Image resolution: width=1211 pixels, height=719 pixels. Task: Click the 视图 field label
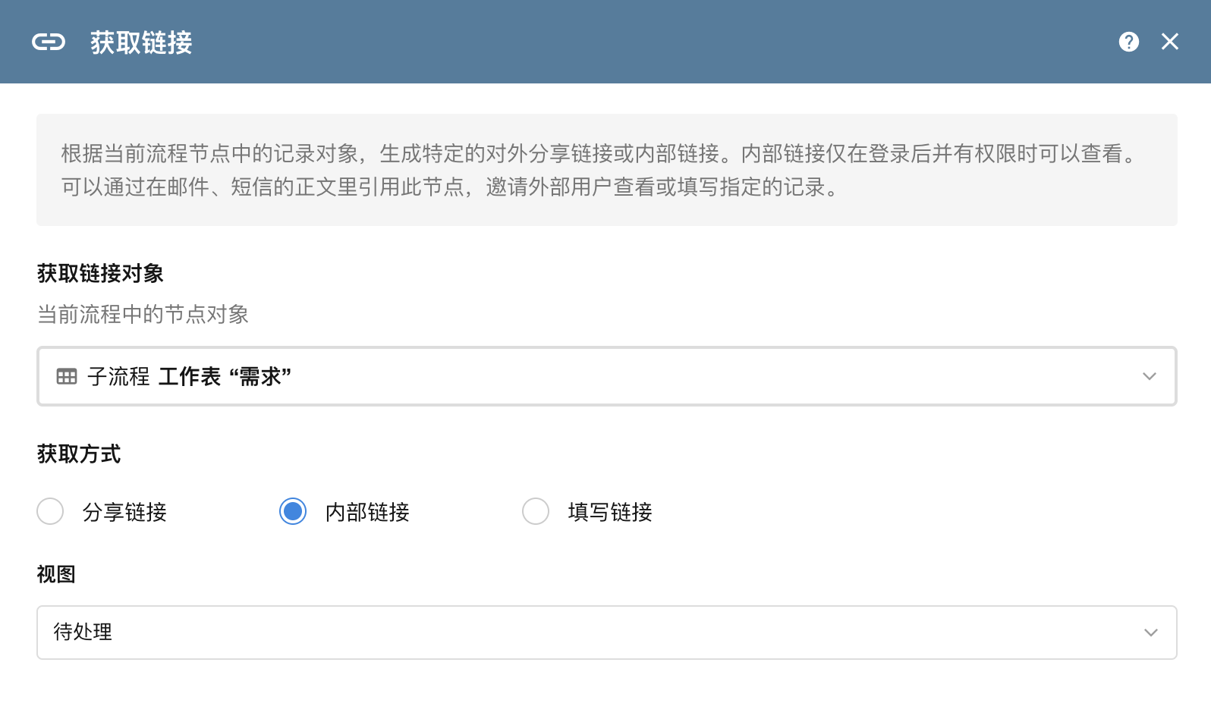coord(56,574)
